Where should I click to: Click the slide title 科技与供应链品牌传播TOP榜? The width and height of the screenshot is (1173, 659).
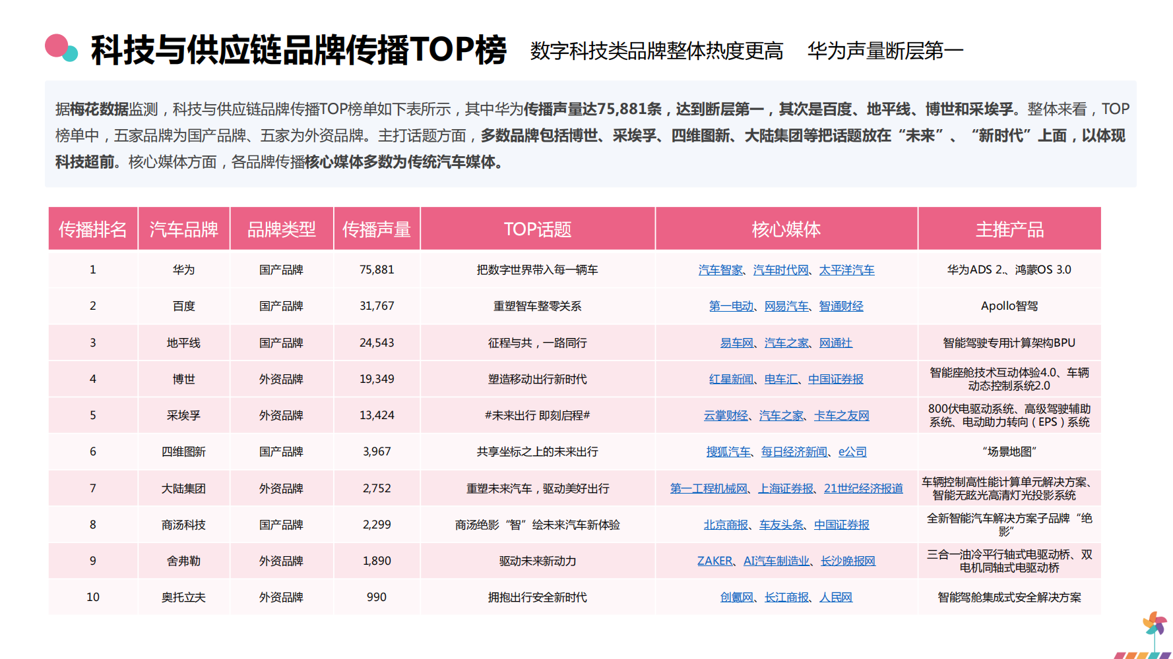(x=298, y=50)
